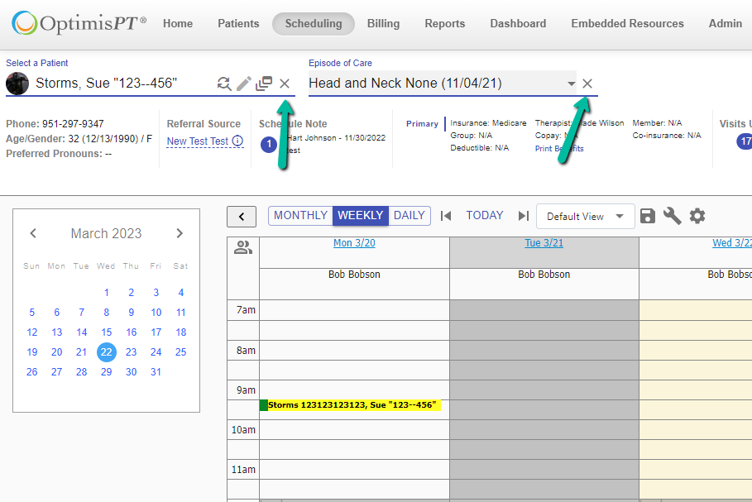The width and height of the screenshot is (752, 502).
Task: Click the TODAY button
Action: (484, 215)
